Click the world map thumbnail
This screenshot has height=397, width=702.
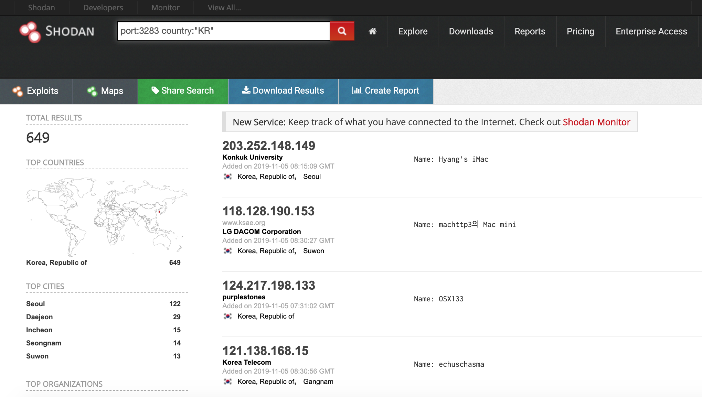pyautogui.click(x=107, y=217)
